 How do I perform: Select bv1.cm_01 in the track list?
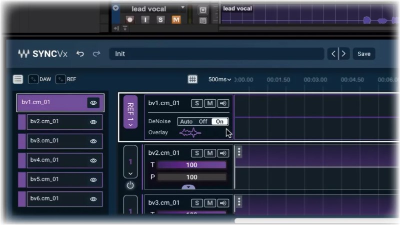click(60, 103)
